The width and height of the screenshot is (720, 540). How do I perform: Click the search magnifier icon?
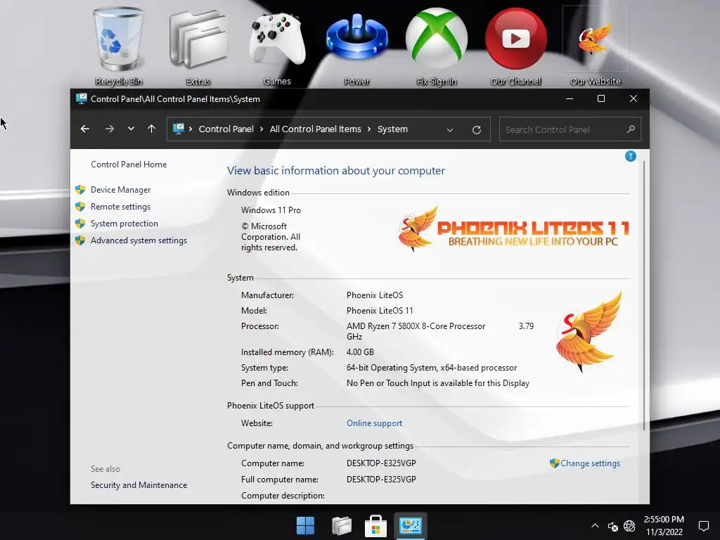631,129
